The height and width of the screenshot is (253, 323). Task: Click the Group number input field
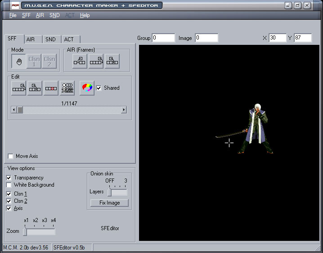pyautogui.click(x=163, y=38)
